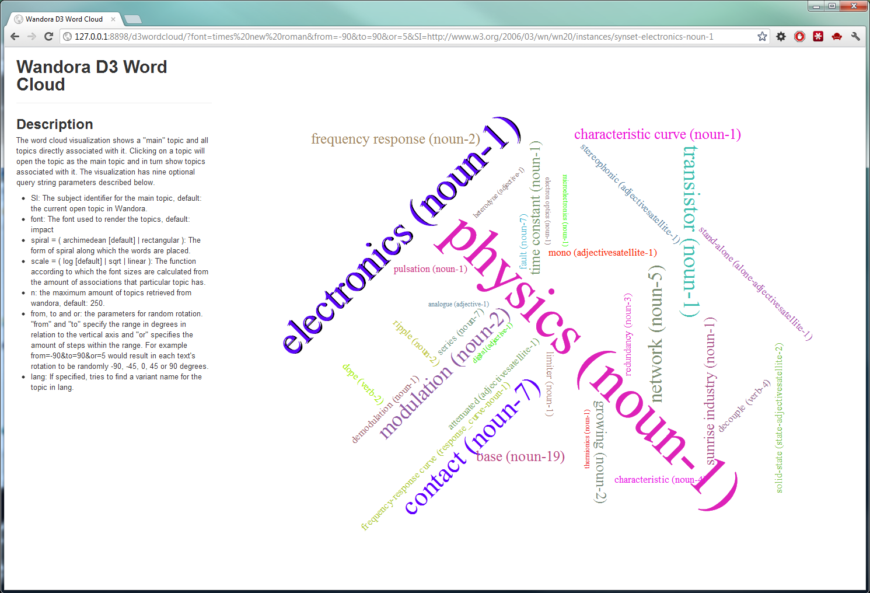Reload the page with the refresh icon
870x593 pixels.
click(49, 36)
